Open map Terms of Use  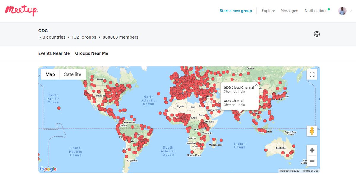click(x=310, y=171)
